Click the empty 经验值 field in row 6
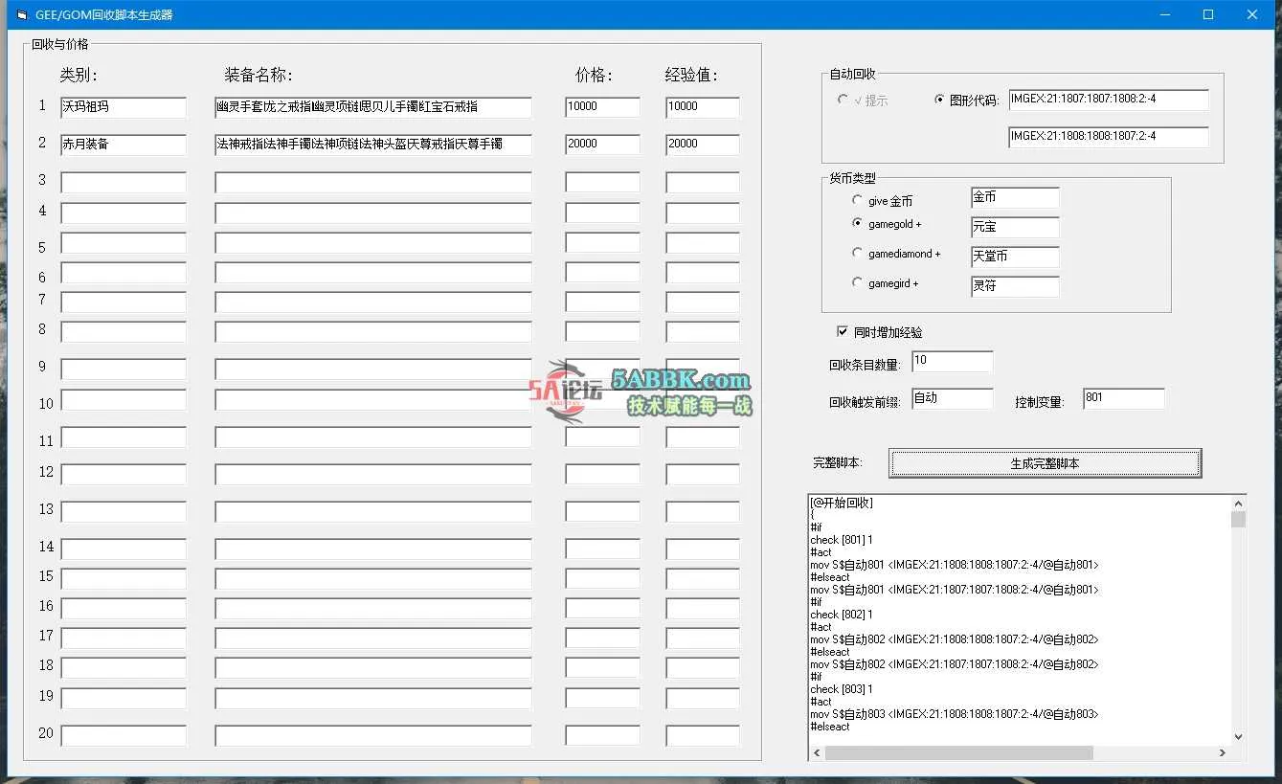This screenshot has width=1282, height=784. tap(703, 273)
